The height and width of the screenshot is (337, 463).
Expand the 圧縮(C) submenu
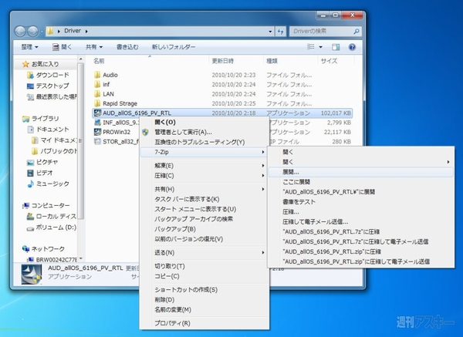(x=204, y=176)
